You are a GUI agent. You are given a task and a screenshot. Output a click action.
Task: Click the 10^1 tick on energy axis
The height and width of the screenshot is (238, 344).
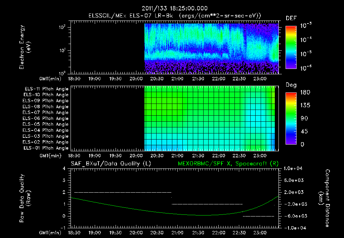point(62,50)
